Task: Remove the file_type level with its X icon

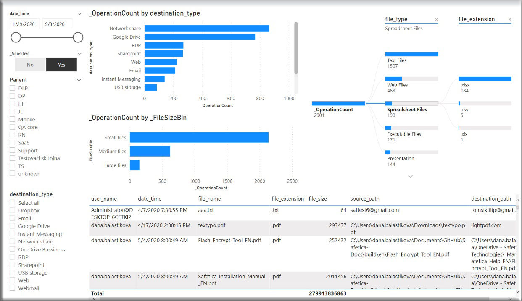Action: pyautogui.click(x=436, y=19)
